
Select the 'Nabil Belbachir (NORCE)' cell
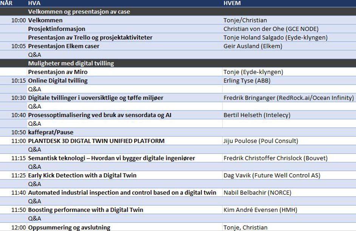(257, 193)
